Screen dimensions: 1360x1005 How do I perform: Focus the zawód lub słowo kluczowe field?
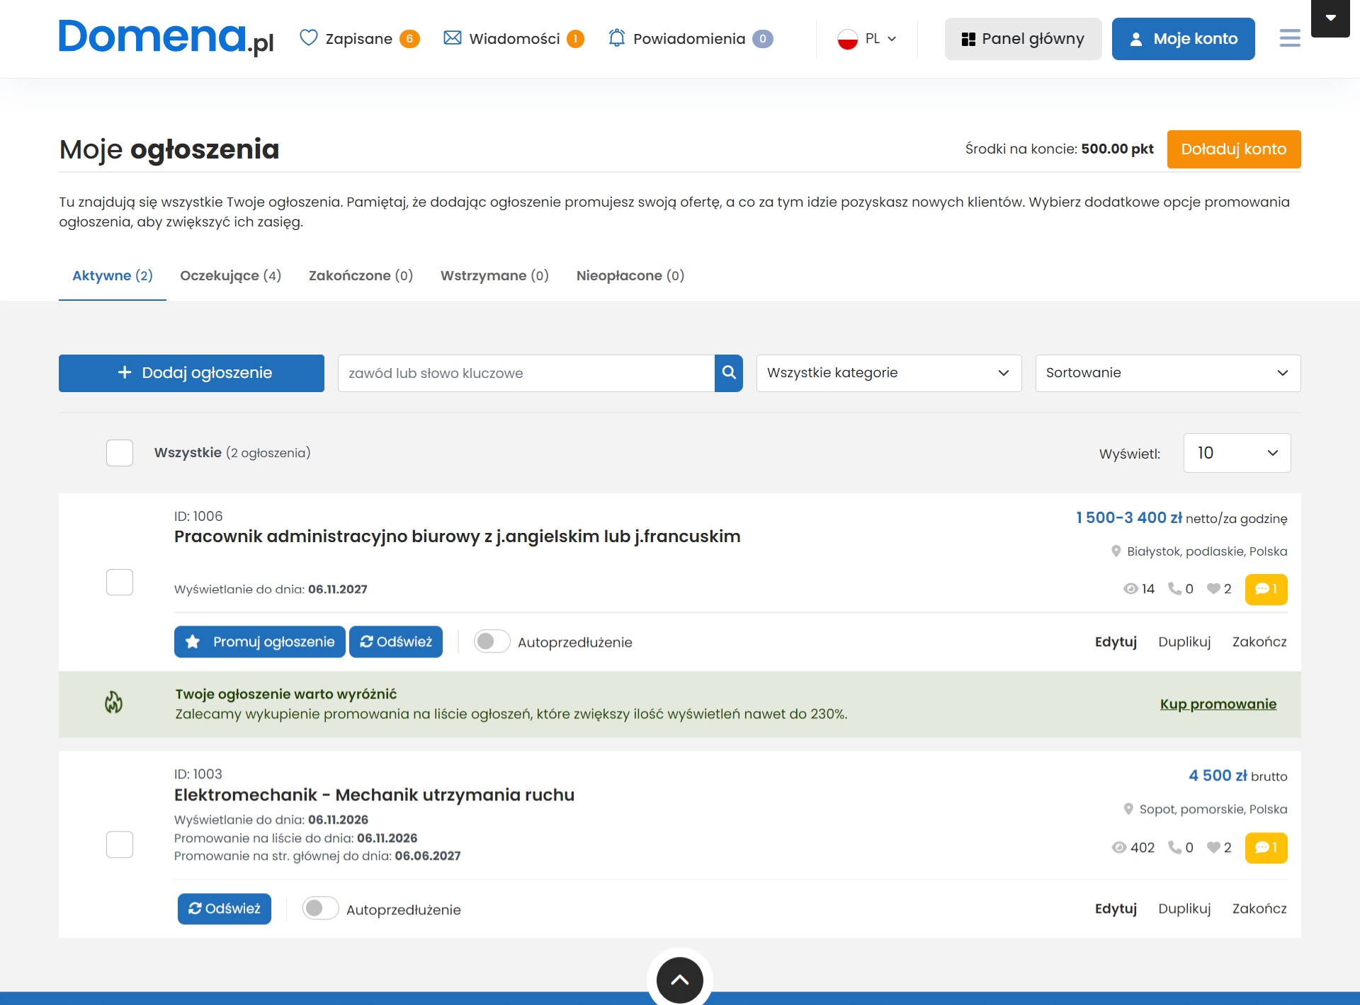(x=526, y=373)
